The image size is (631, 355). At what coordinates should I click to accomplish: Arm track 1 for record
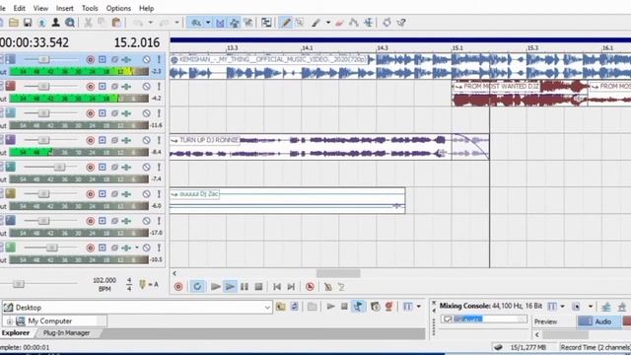coord(90,59)
